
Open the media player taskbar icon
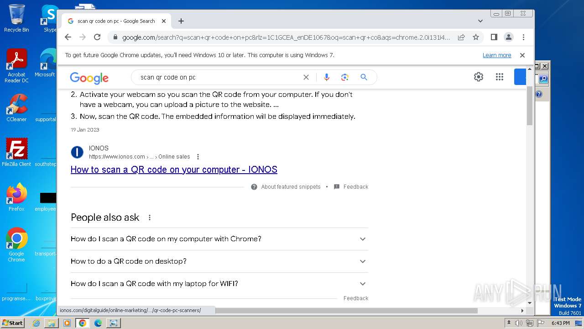pyautogui.click(x=67, y=323)
